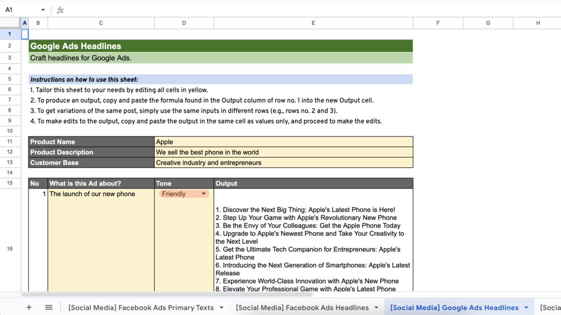Select column G header

(488, 23)
